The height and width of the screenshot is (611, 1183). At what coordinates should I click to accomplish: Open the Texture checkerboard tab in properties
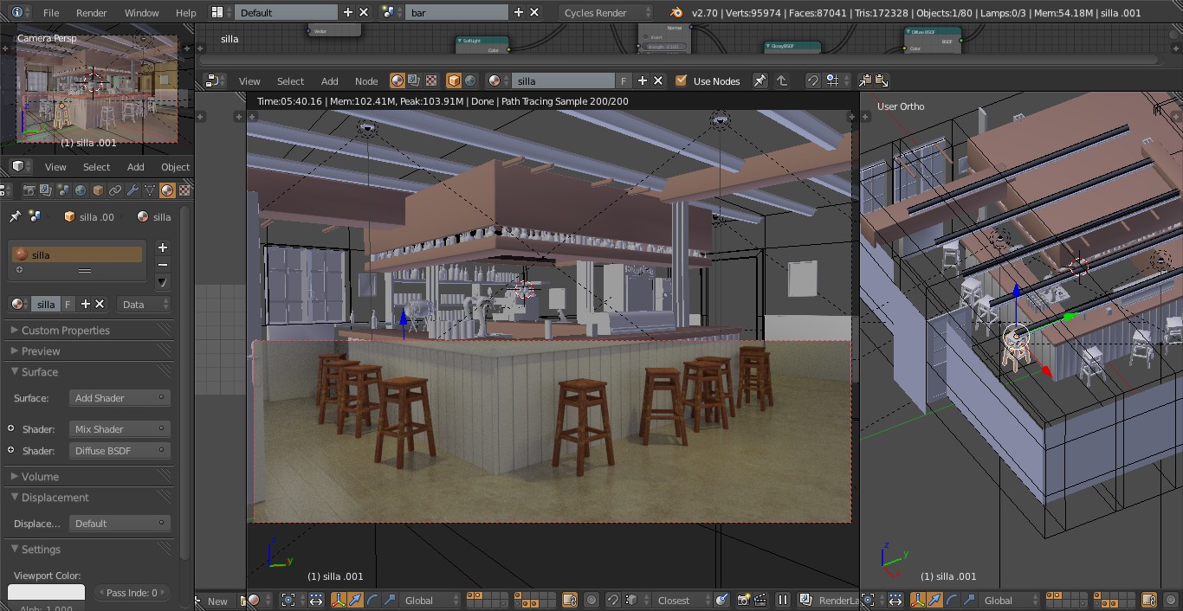coord(184,190)
